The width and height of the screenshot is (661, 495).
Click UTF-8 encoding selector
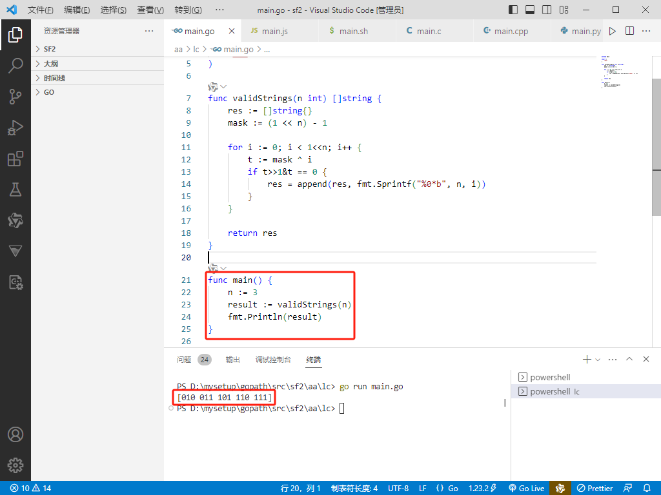(x=398, y=488)
